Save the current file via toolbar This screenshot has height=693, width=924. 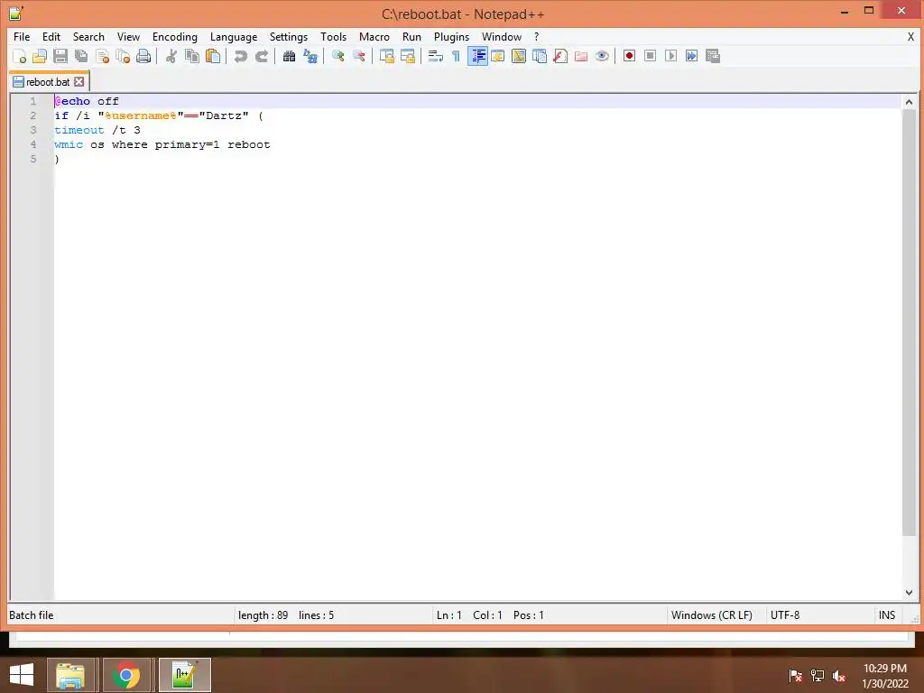pyautogui.click(x=60, y=56)
